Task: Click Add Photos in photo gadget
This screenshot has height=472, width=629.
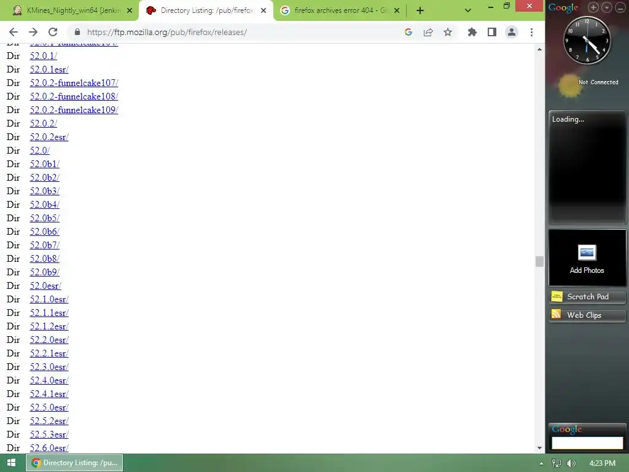Action: coord(587,258)
